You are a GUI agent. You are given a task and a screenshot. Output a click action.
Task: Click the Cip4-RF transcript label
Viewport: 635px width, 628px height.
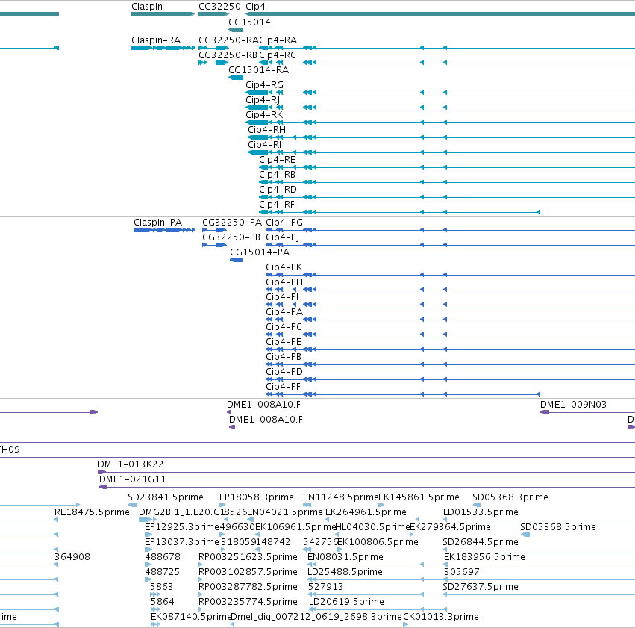click(x=277, y=205)
